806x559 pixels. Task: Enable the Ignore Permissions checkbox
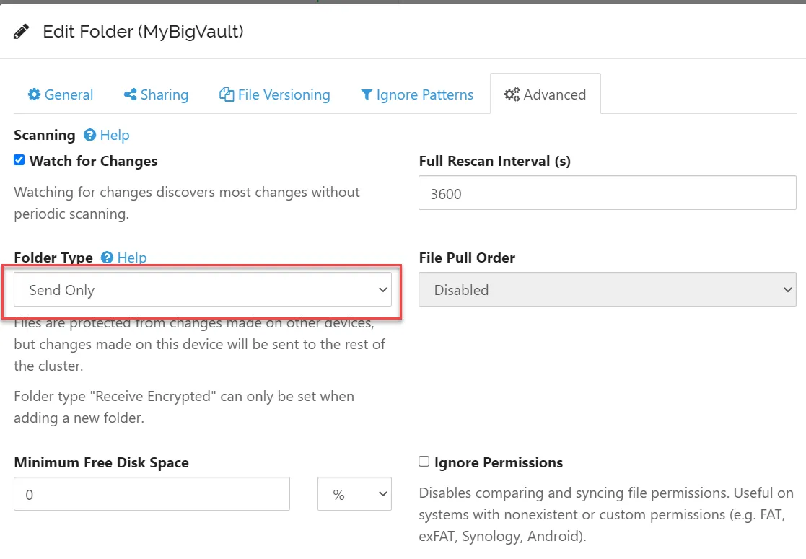pyautogui.click(x=424, y=462)
